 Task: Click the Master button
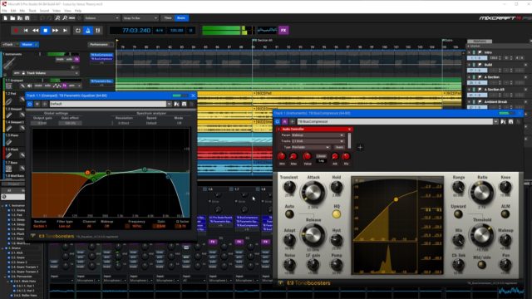28,44
